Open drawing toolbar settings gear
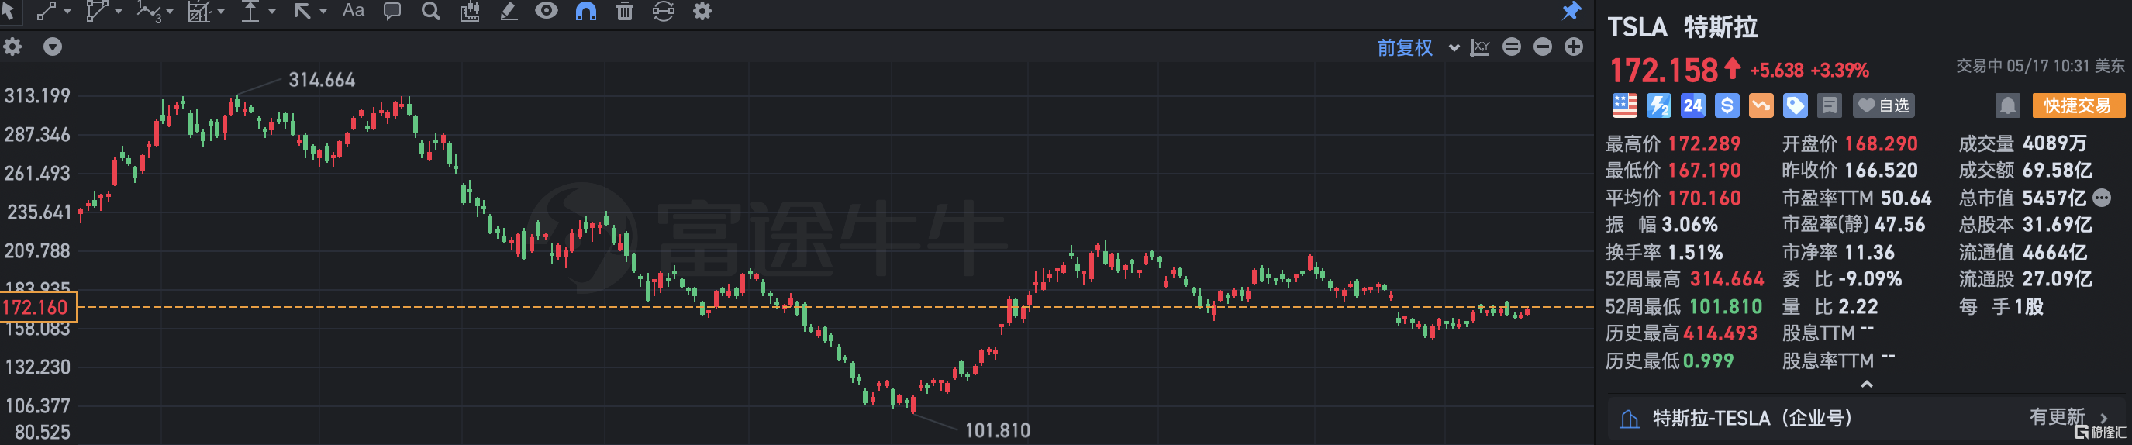This screenshot has width=2132, height=445. [x=702, y=11]
